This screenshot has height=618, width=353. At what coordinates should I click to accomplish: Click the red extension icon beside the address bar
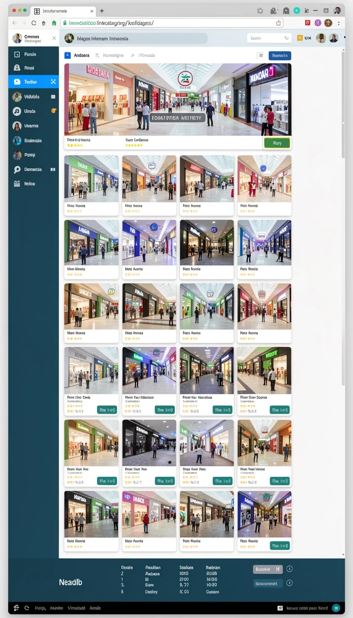coord(307,23)
